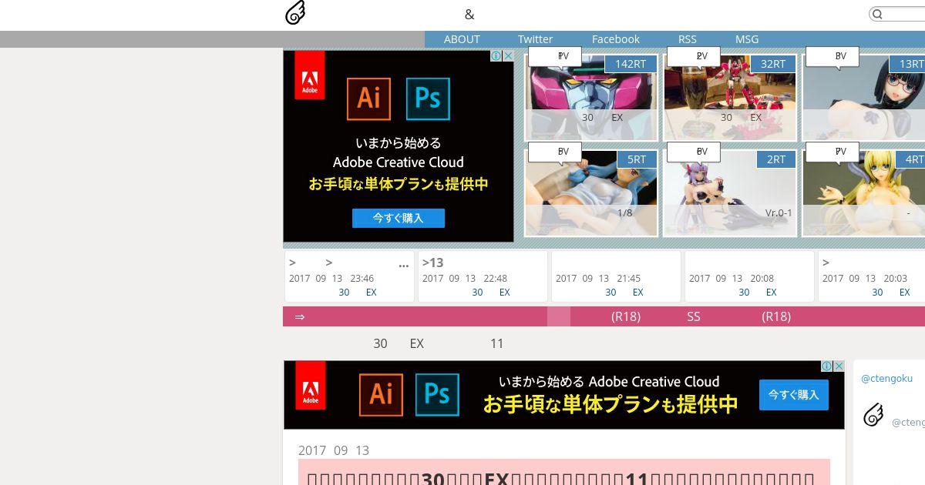Focus the search input field in the header
The image size is (925, 485).
pyautogui.click(x=898, y=14)
